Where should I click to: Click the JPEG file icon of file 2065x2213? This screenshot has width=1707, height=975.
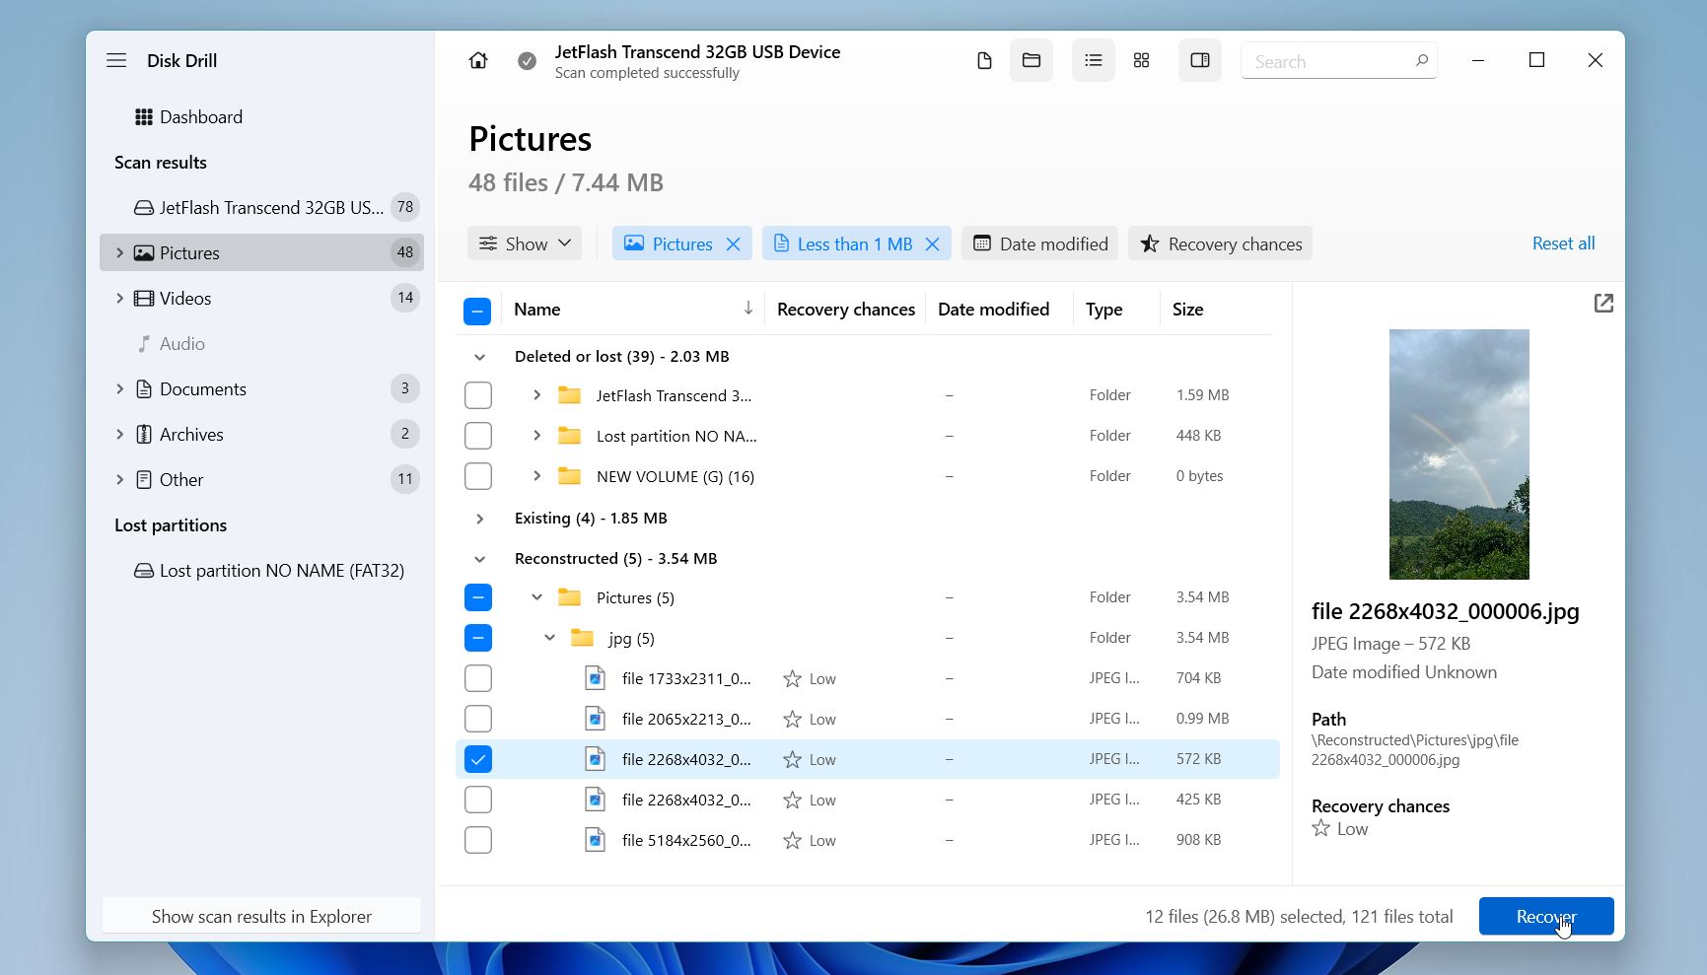[595, 719]
